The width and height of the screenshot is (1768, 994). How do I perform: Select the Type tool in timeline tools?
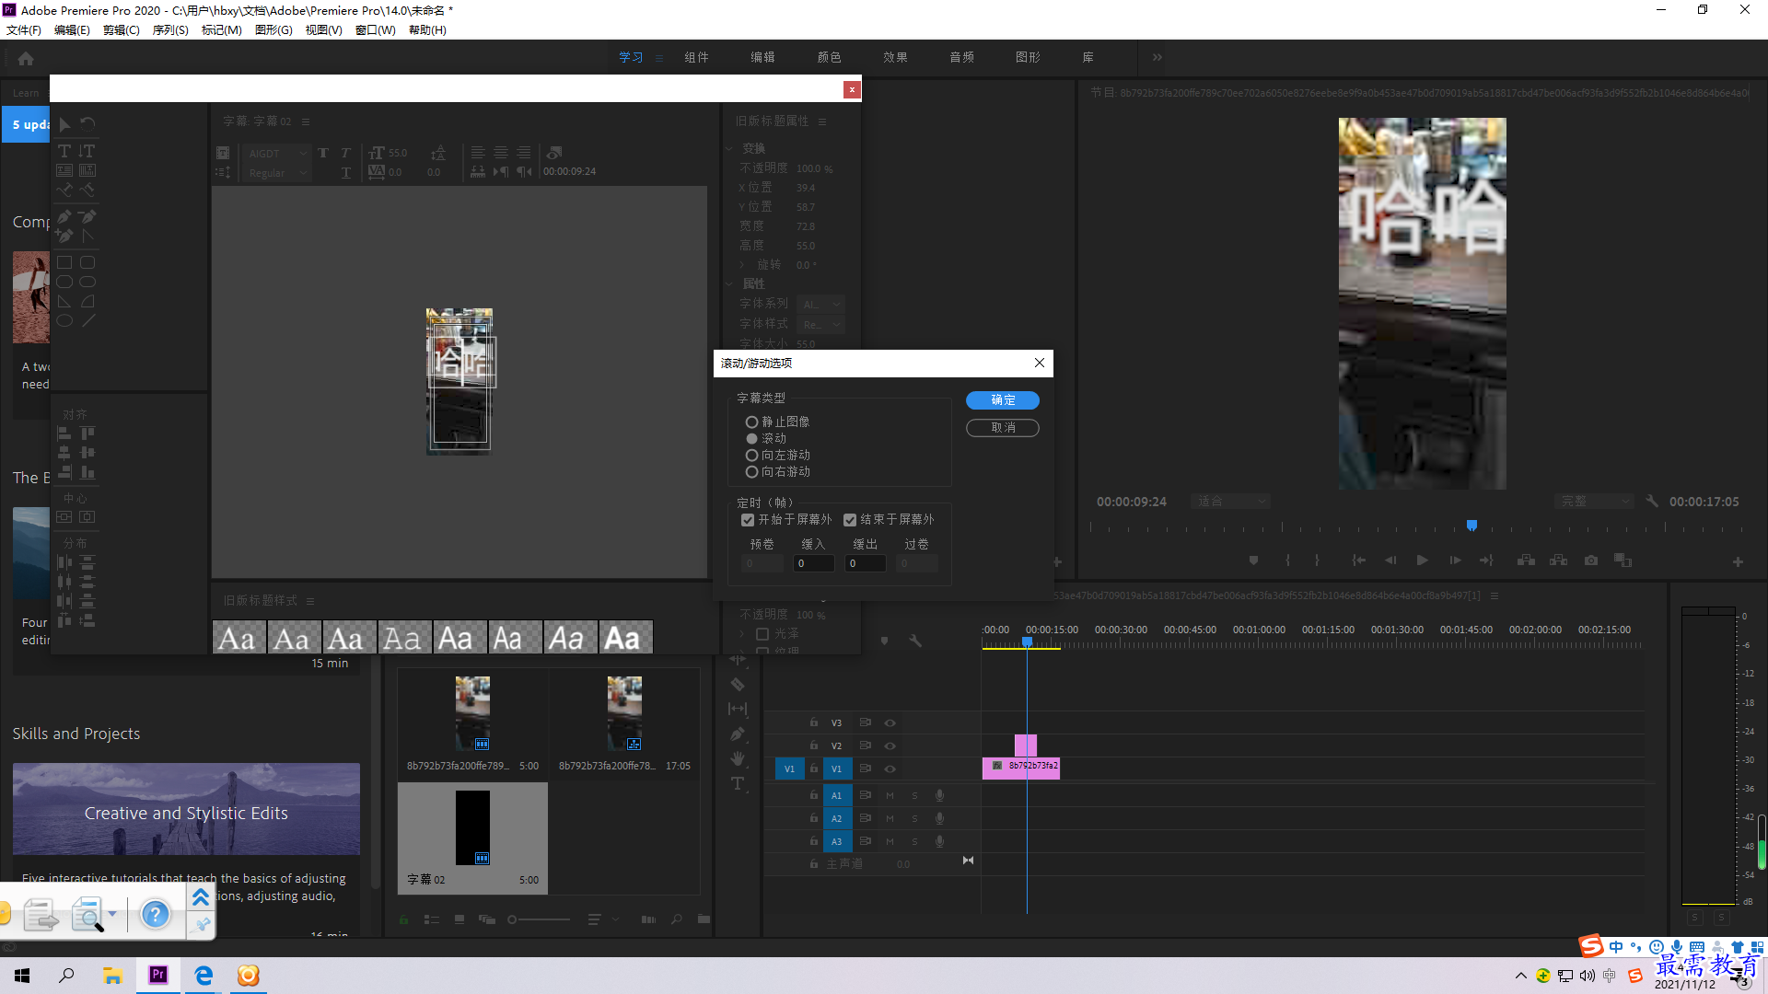point(738,784)
